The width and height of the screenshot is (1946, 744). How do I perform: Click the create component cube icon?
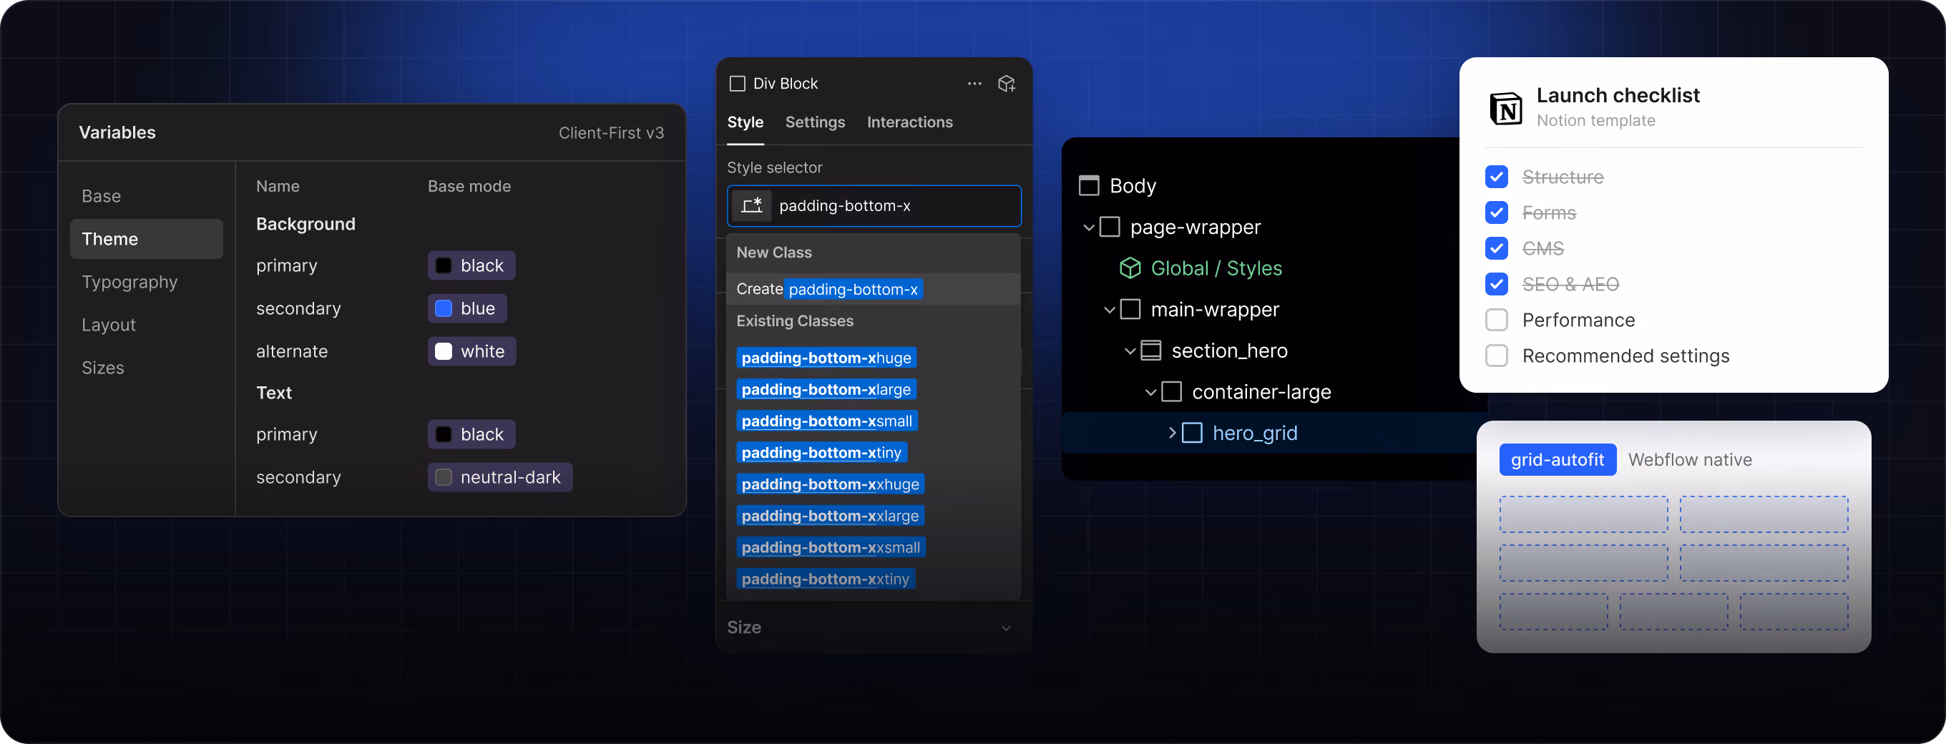1006,84
